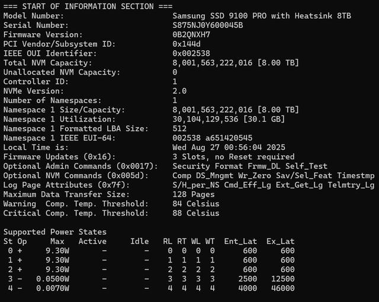
Task: Click the "Supported Power States" heading
Action: click(55, 232)
